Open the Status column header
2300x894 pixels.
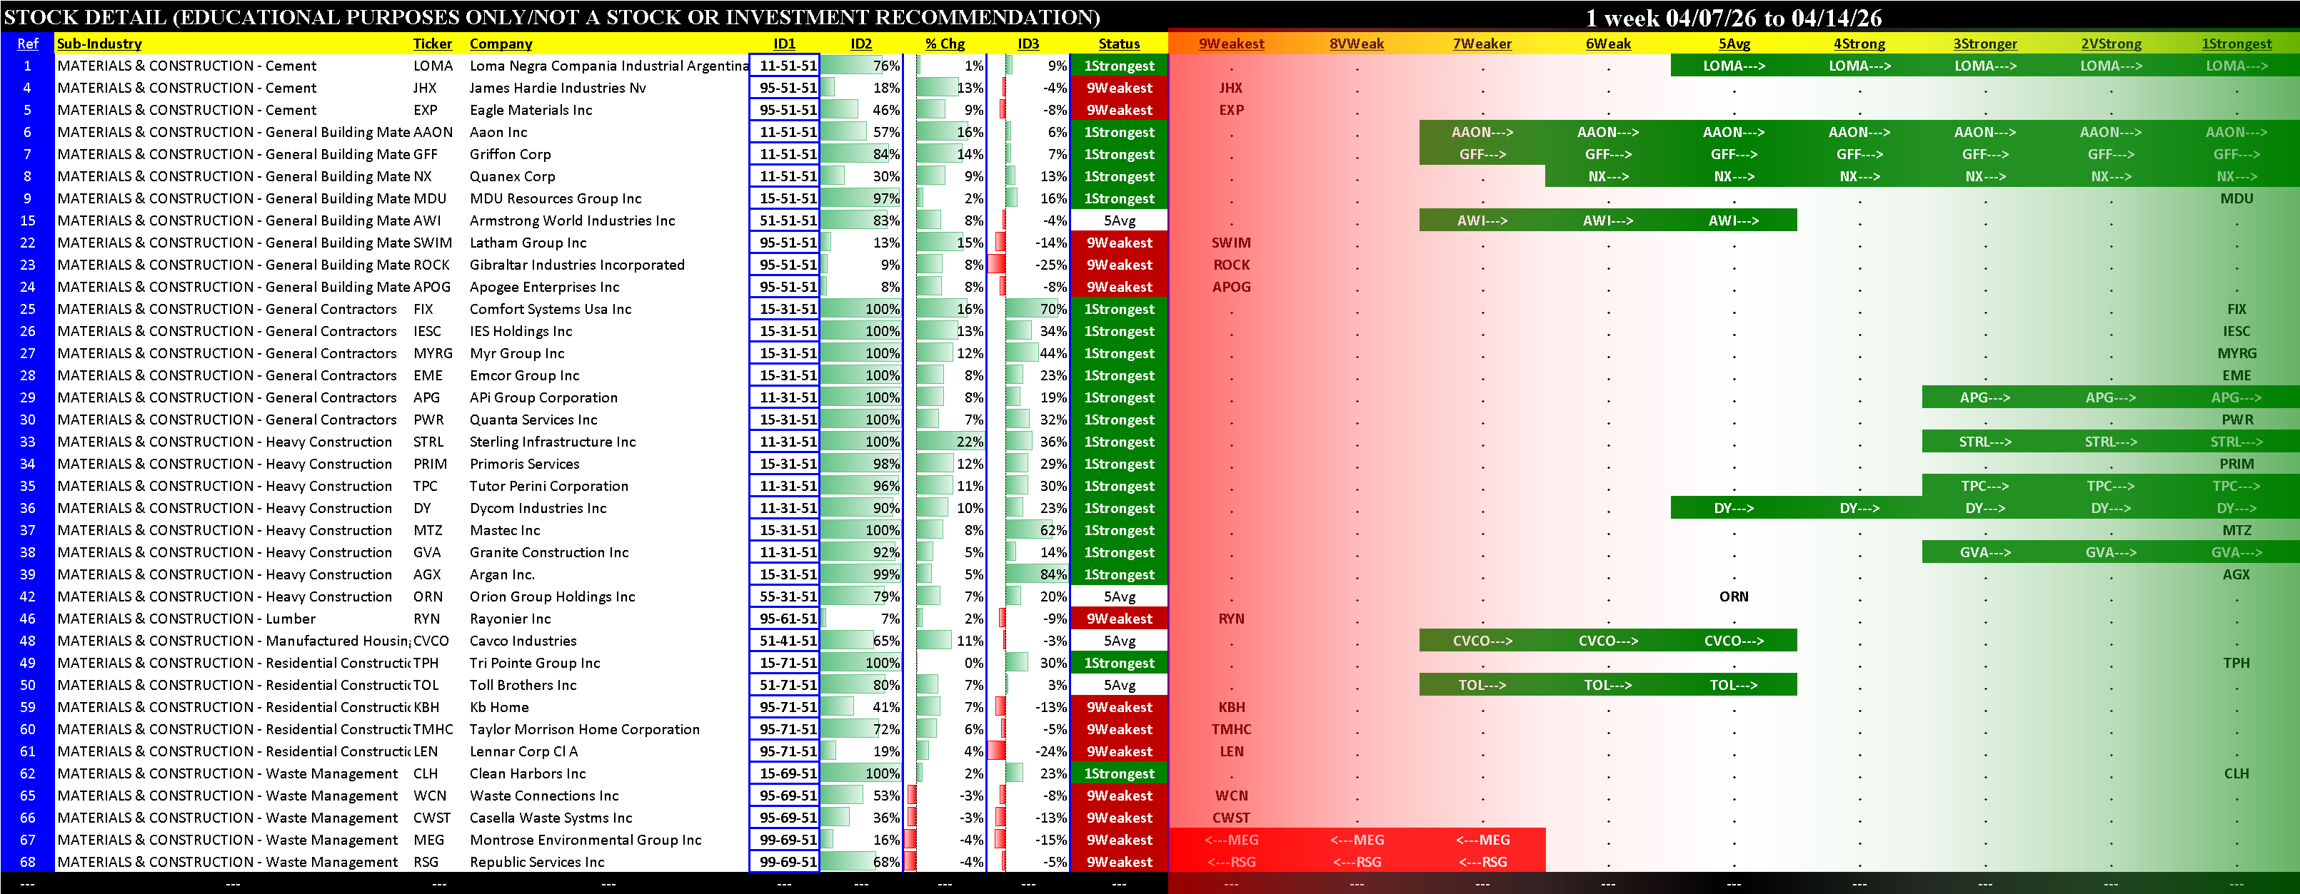pyautogui.click(x=1119, y=44)
